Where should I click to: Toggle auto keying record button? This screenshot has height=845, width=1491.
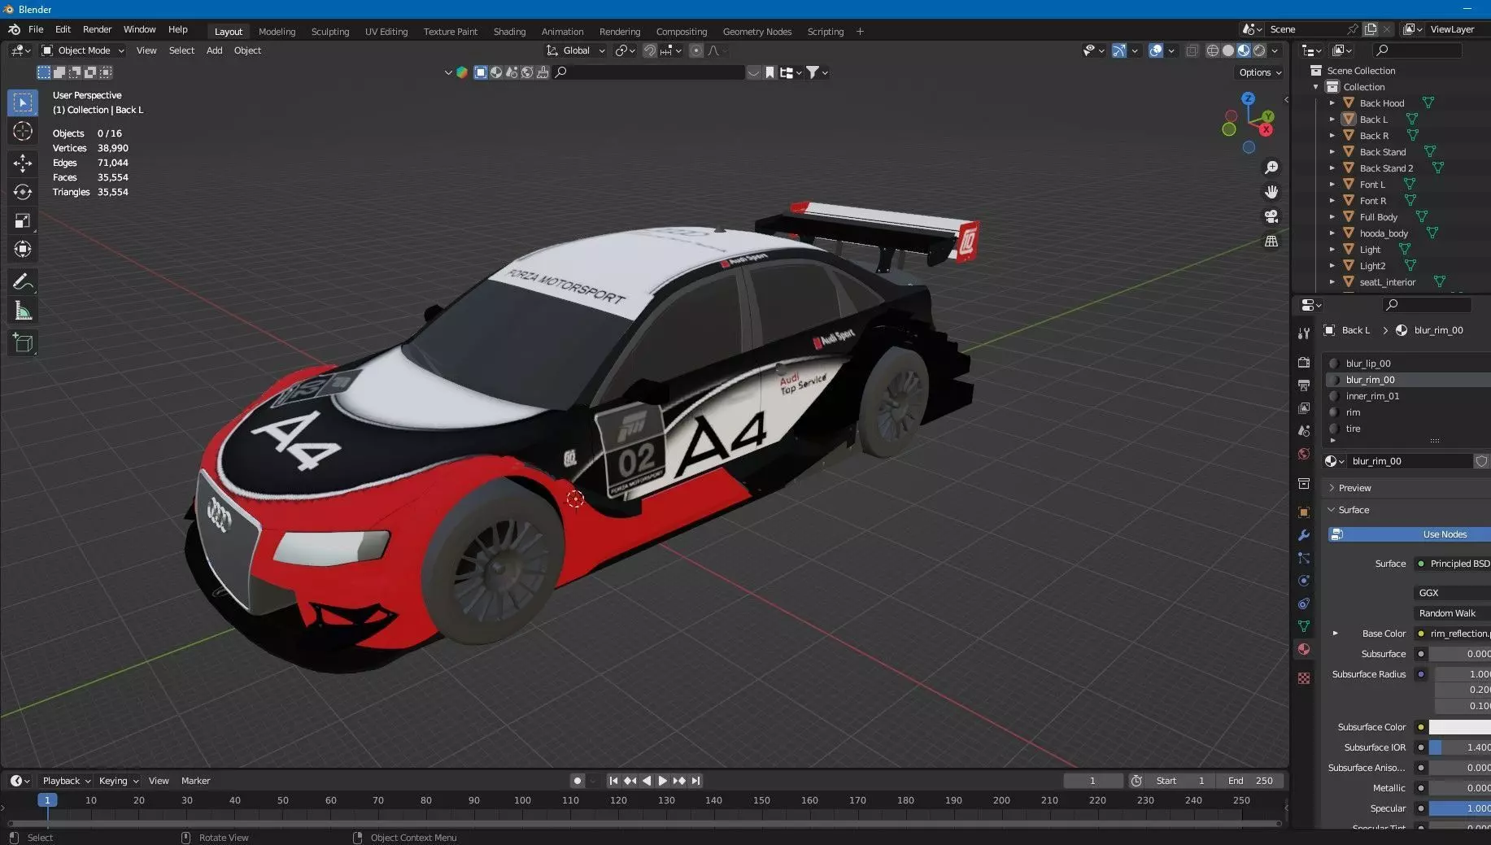click(577, 781)
